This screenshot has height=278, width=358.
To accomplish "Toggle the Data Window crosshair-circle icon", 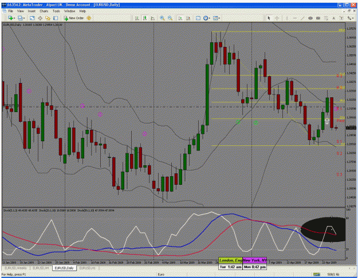I will 40,18.
